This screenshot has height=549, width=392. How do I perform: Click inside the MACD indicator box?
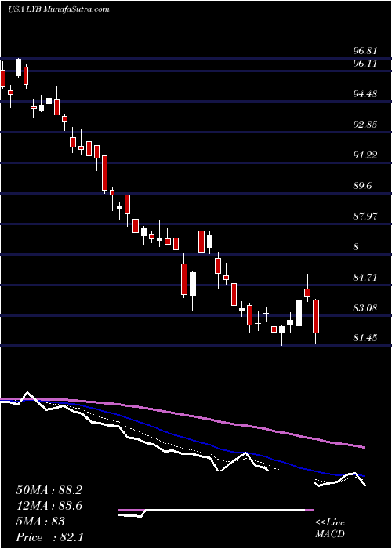click(216, 510)
